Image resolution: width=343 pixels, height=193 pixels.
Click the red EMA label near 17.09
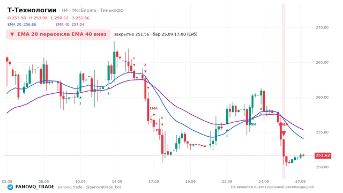pyautogui.click(x=154, y=108)
